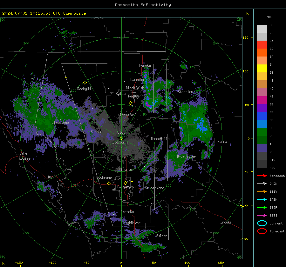Click the red forecast ellipse icon
286x267 pixels.
[262, 231]
